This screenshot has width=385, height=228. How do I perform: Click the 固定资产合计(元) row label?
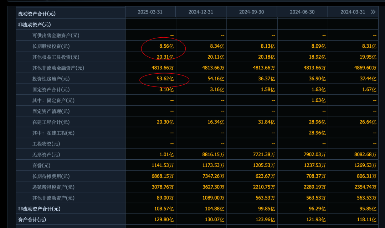point(51,90)
